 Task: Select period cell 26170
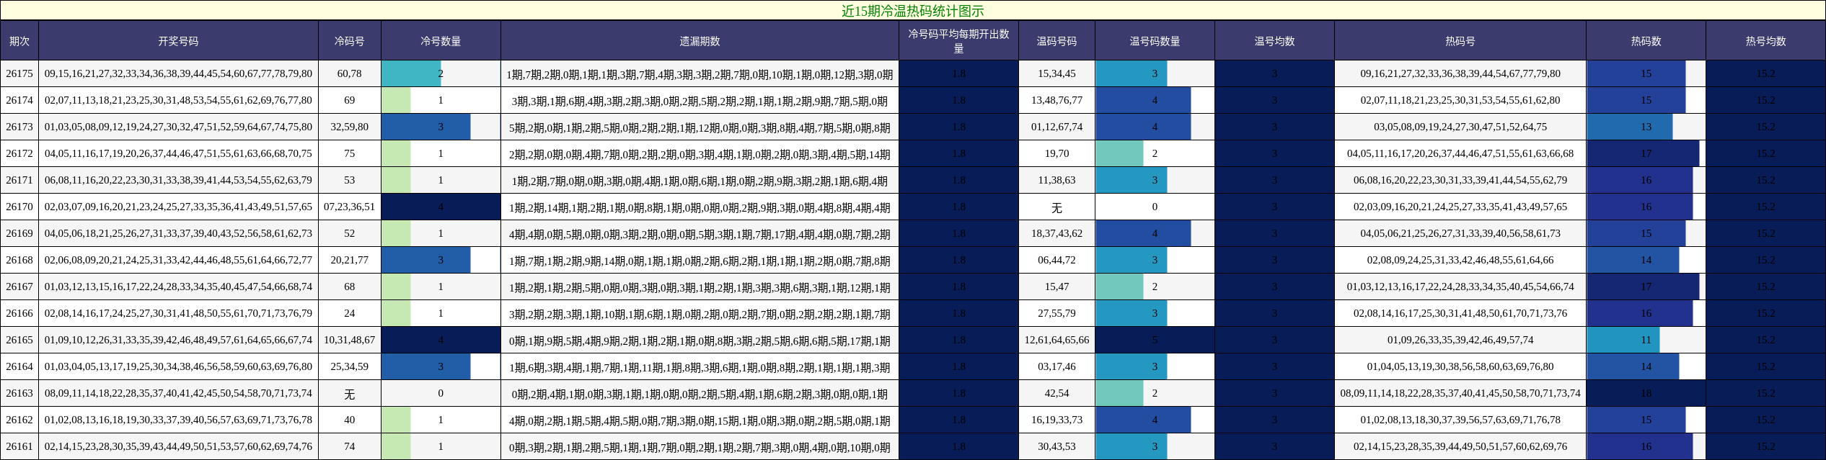[x=19, y=207]
